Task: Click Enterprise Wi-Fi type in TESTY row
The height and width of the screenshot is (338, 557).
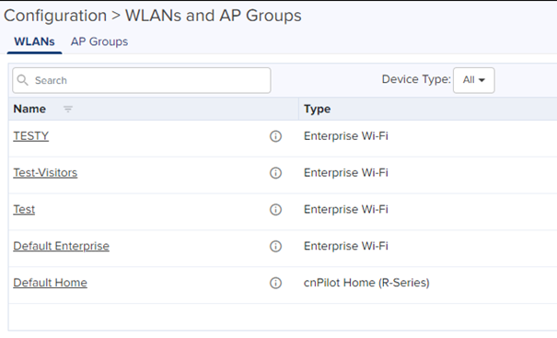Action: [345, 136]
